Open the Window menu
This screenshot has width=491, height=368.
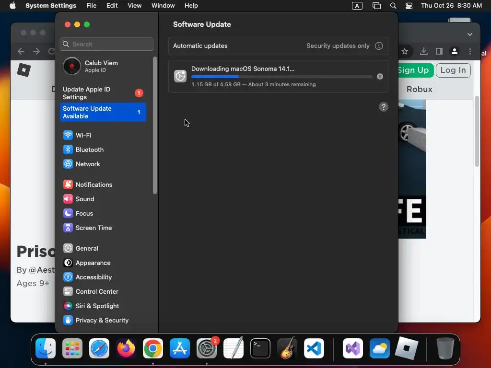(x=163, y=6)
